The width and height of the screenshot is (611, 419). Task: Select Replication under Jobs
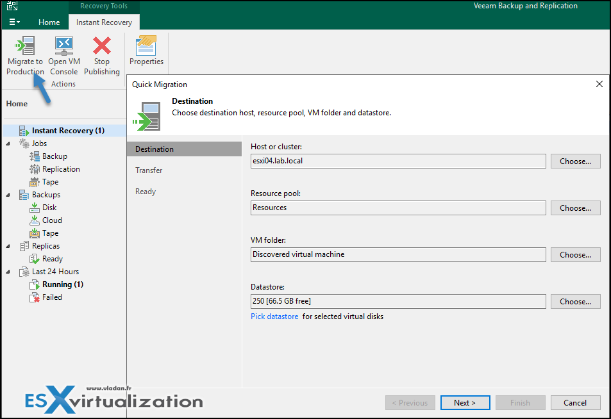(x=61, y=169)
